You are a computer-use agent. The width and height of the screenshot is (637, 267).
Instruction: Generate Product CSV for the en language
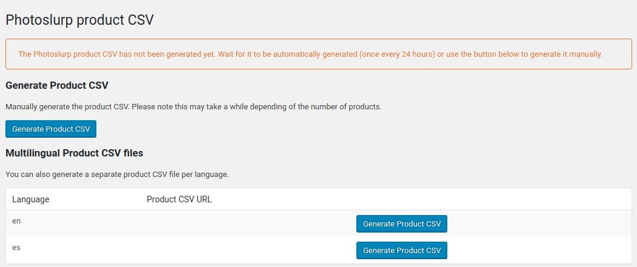coord(401,224)
